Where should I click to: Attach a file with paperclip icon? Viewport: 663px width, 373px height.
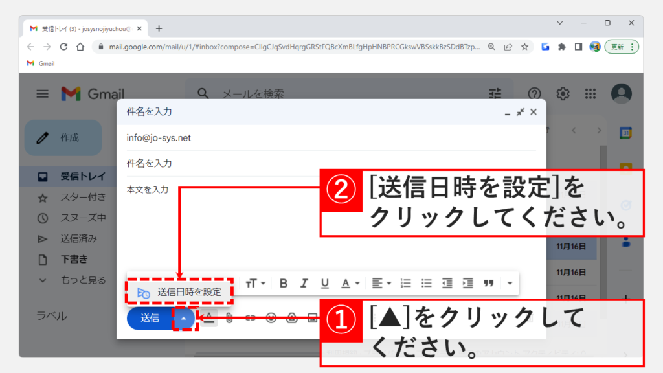click(x=229, y=318)
